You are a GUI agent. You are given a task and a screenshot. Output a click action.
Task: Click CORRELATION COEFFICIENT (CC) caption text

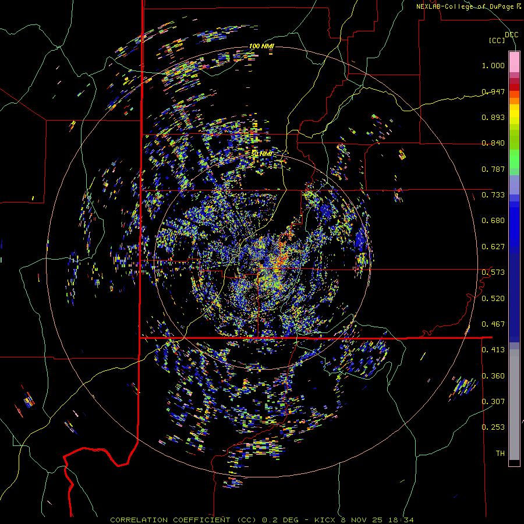[x=183, y=520]
